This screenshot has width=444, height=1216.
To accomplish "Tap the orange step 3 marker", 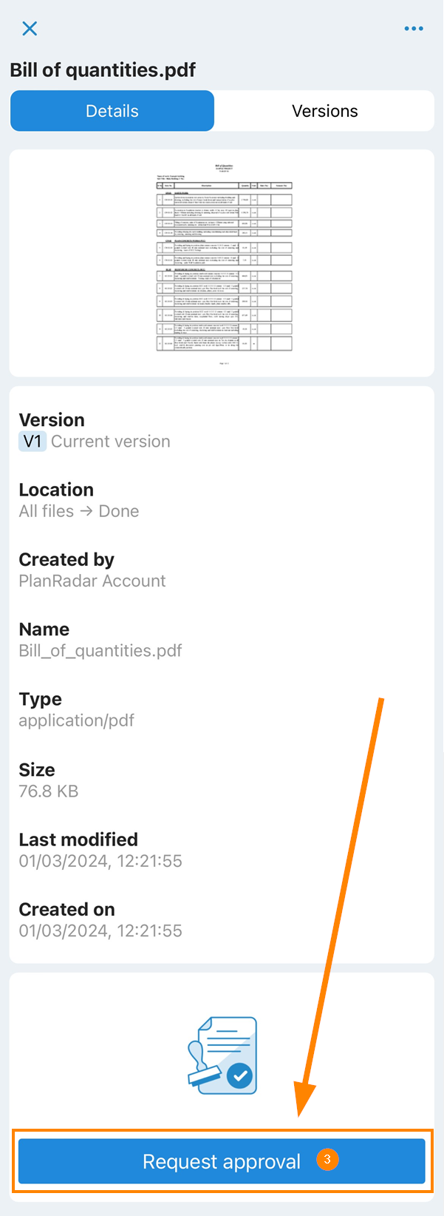I will coord(327,1159).
